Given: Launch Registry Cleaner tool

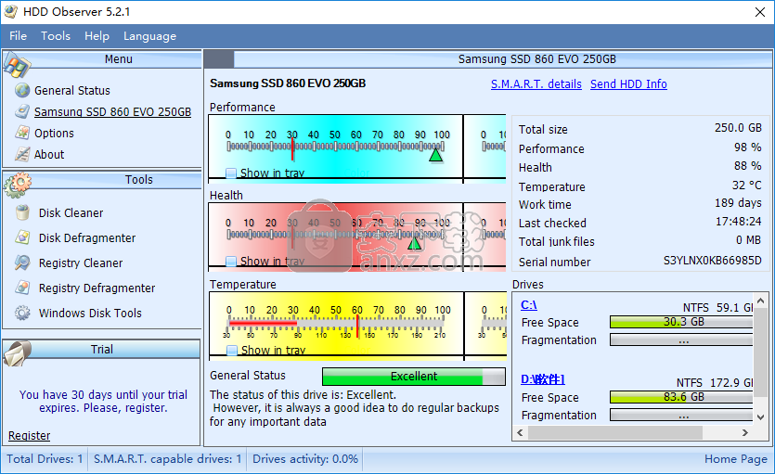Looking at the screenshot, I should 81,263.
